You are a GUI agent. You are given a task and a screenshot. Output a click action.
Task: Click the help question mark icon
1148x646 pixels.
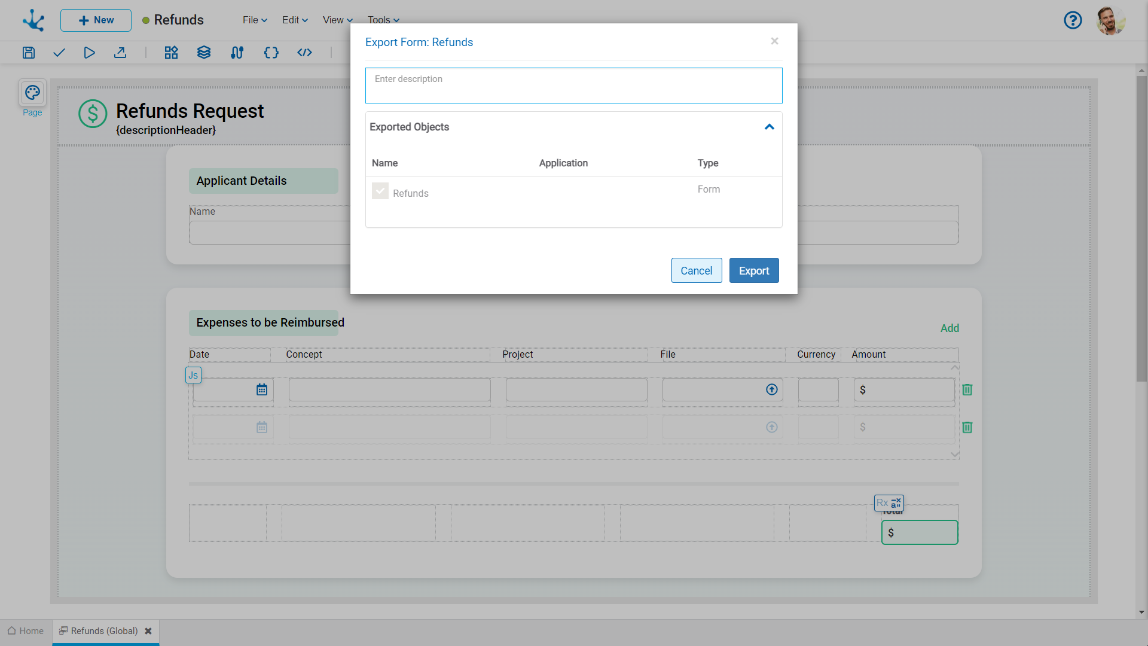[1074, 20]
